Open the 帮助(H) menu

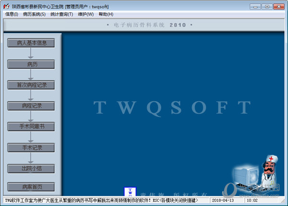pos(106,14)
